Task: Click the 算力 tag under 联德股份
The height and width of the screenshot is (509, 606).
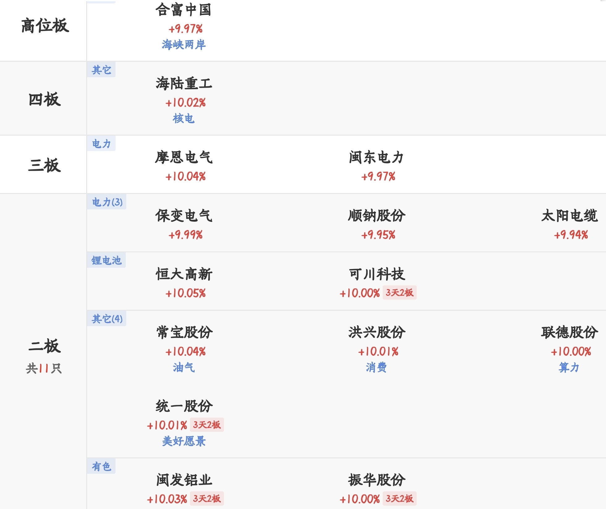Action: (569, 368)
